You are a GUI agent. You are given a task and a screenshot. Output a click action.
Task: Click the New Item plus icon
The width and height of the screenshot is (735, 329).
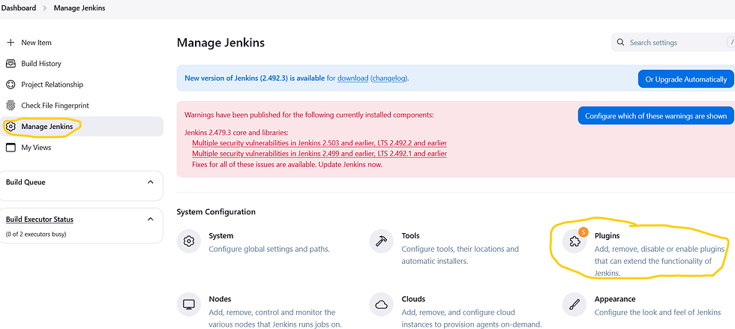(x=10, y=43)
